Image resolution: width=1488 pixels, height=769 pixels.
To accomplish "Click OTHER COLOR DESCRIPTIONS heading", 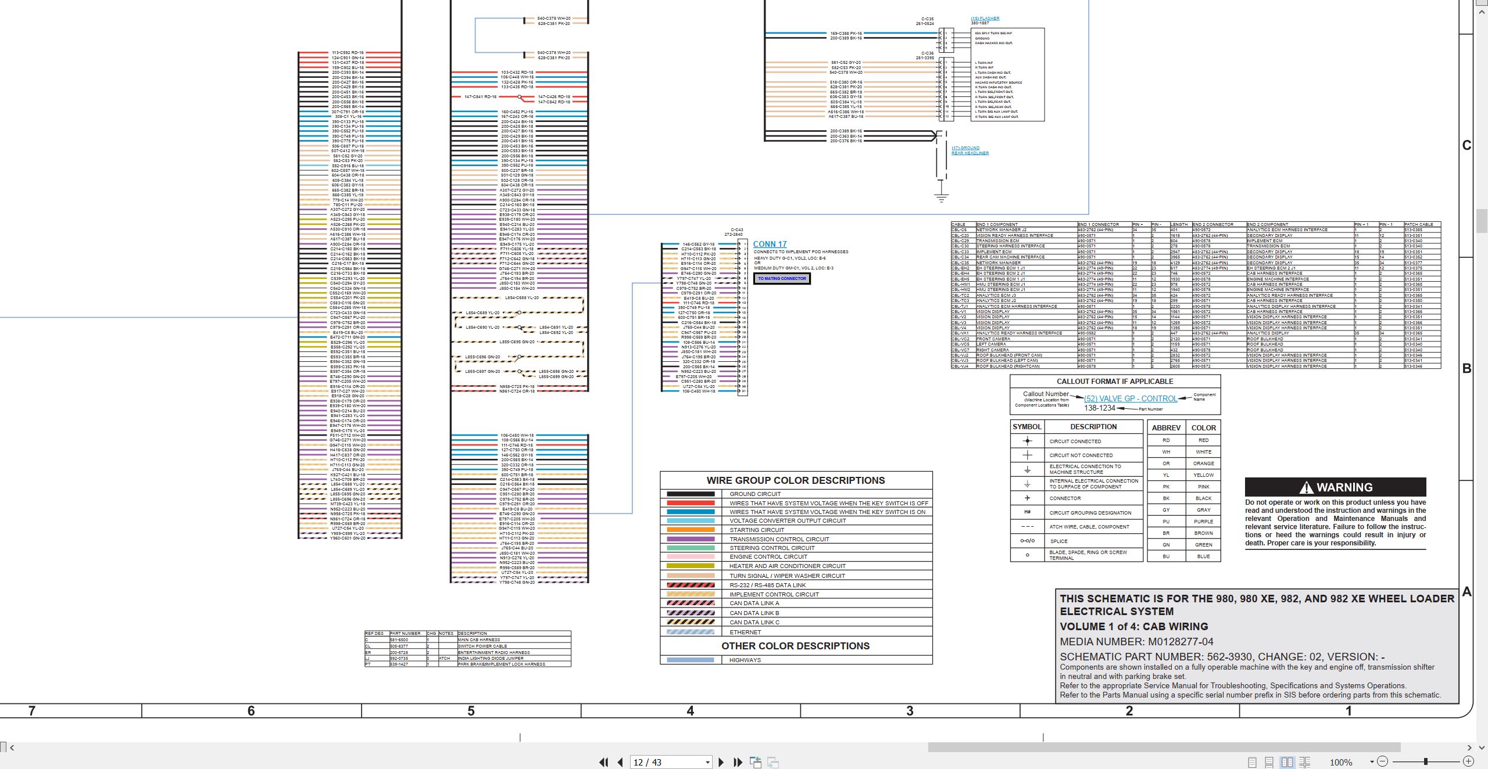I will coord(796,646).
